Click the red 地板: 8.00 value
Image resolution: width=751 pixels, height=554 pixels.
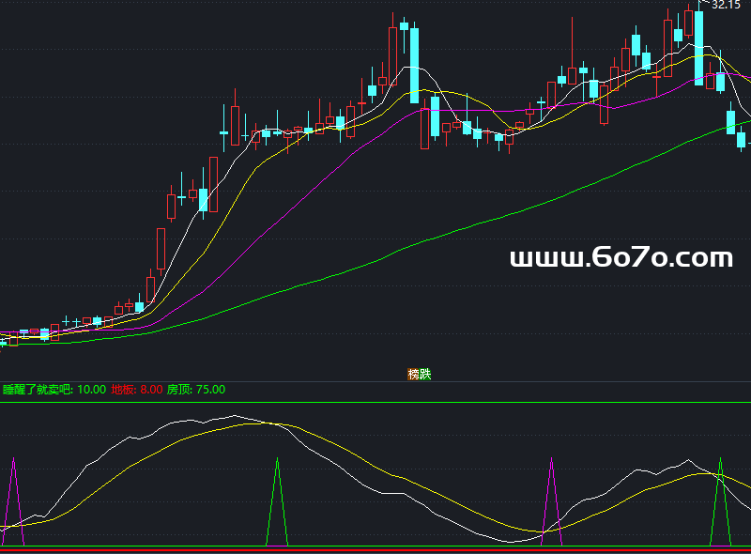click(136, 389)
